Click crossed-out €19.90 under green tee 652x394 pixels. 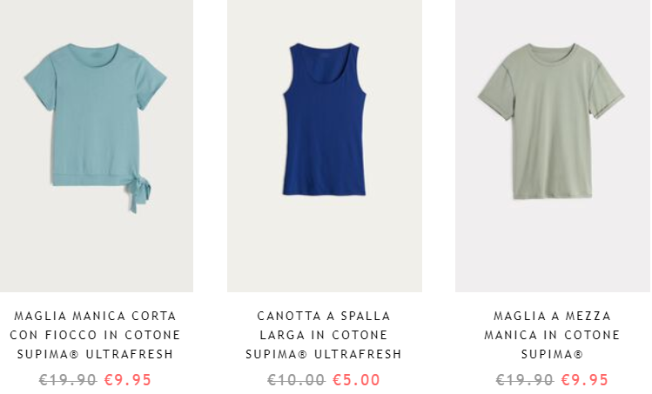pyautogui.click(x=525, y=380)
